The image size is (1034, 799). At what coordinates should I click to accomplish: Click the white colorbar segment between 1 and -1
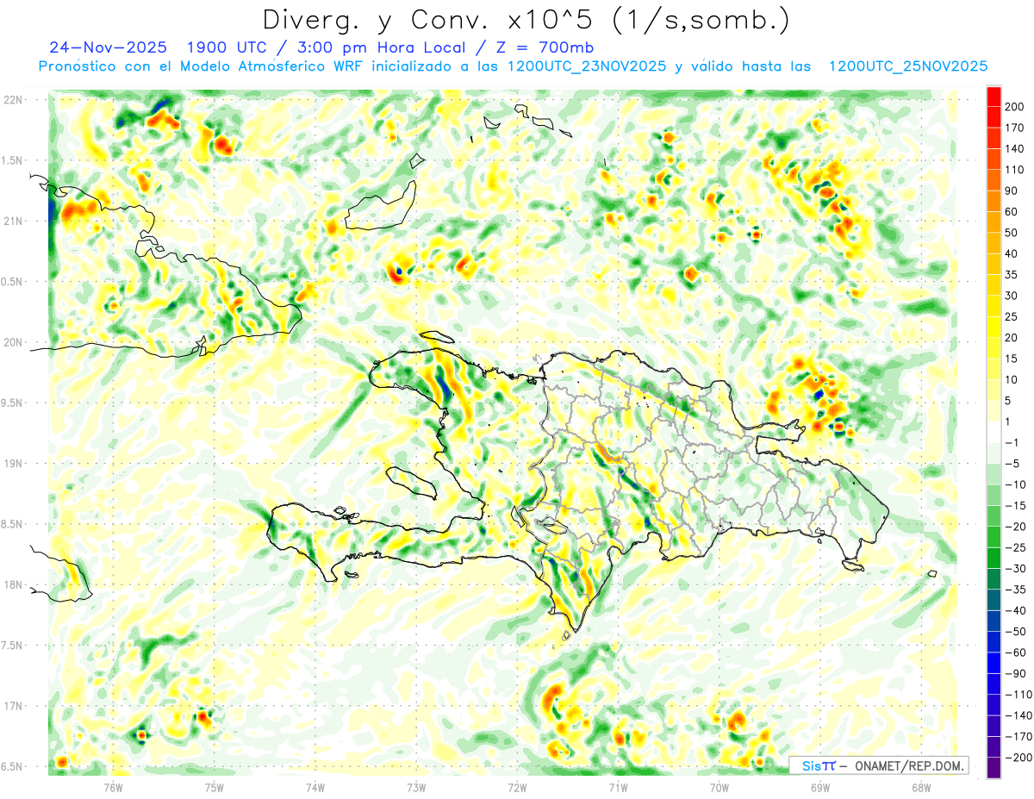[994, 432]
